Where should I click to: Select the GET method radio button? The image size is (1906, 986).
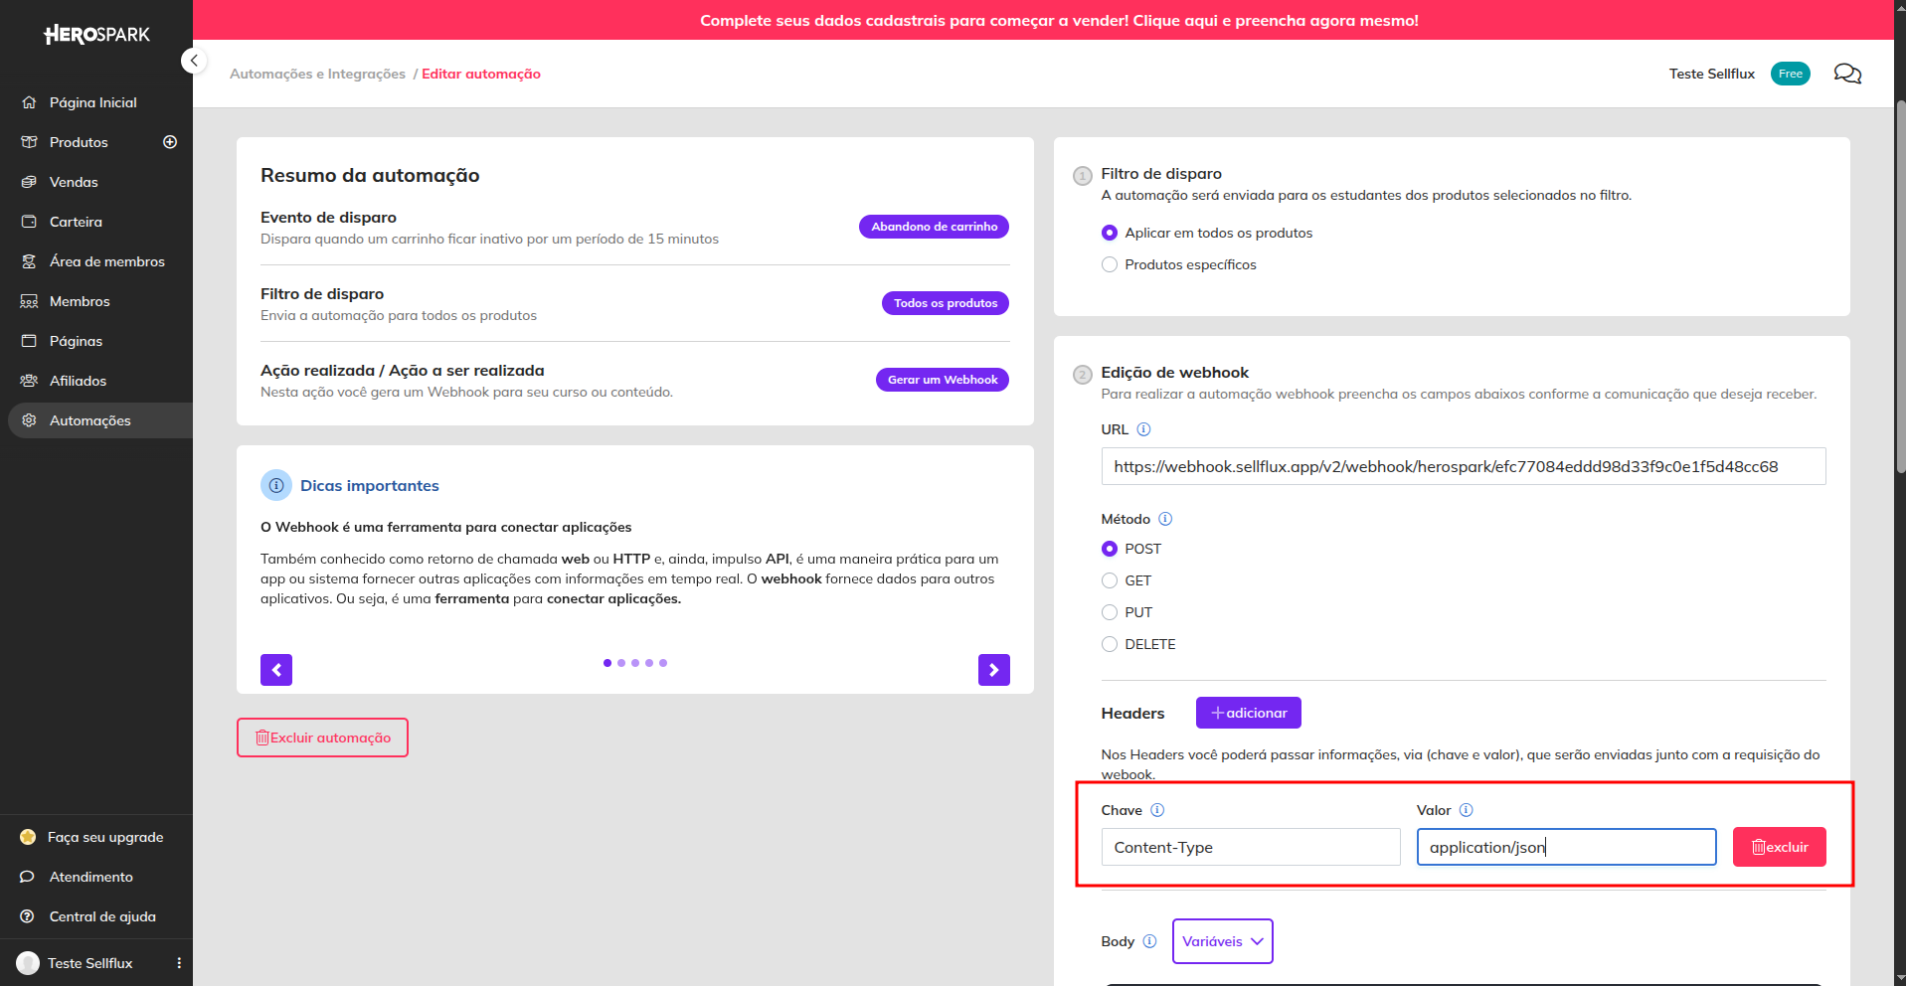coord(1110,580)
